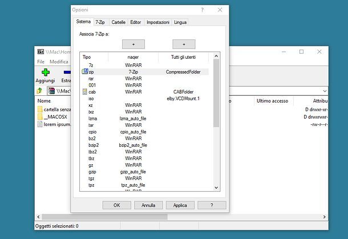
Task: Click the Annulla button
Action: [148, 205]
